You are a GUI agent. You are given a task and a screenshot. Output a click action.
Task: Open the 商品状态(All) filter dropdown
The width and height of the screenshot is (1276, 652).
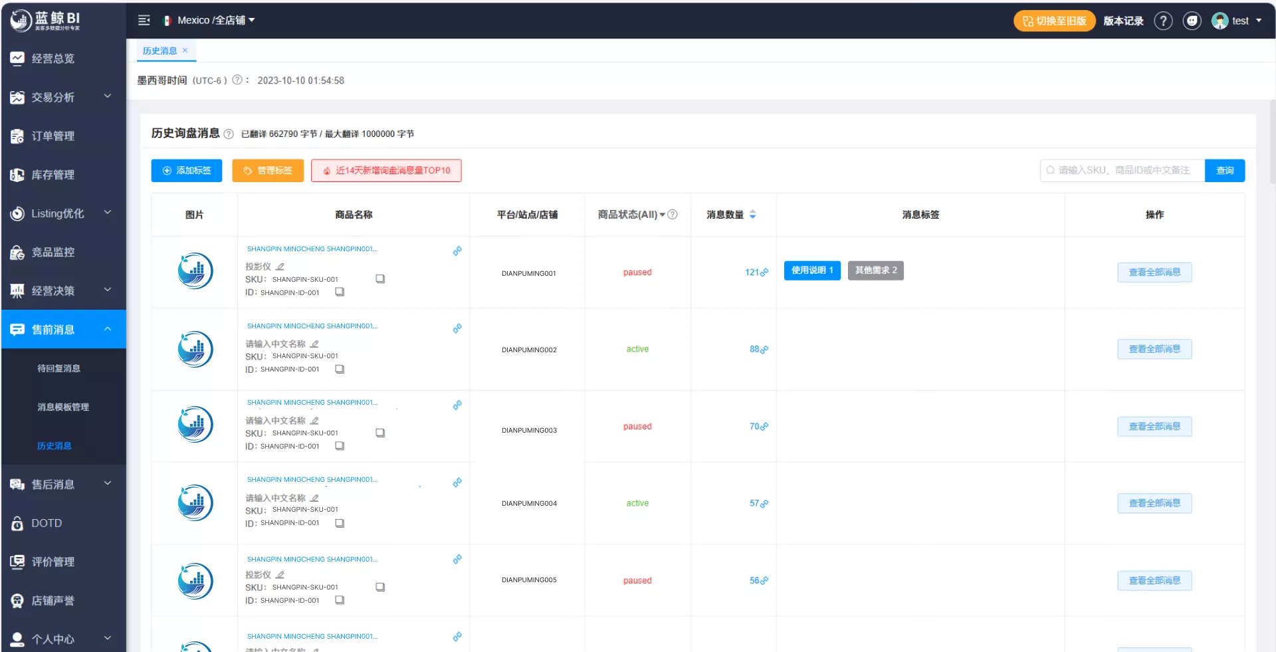[x=631, y=215]
